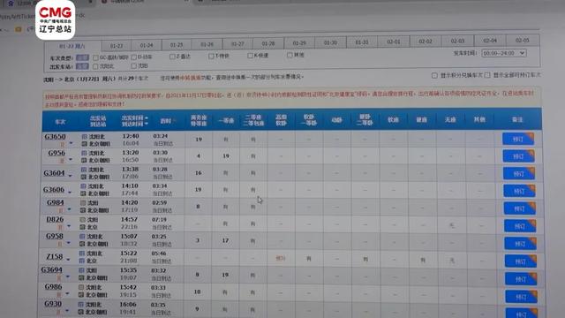
Task: Book train G986 with 预订 button
Action: [x=522, y=297]
